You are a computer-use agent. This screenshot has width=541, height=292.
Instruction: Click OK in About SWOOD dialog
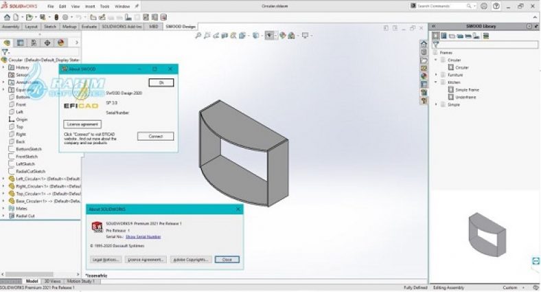tap(161, 83)
